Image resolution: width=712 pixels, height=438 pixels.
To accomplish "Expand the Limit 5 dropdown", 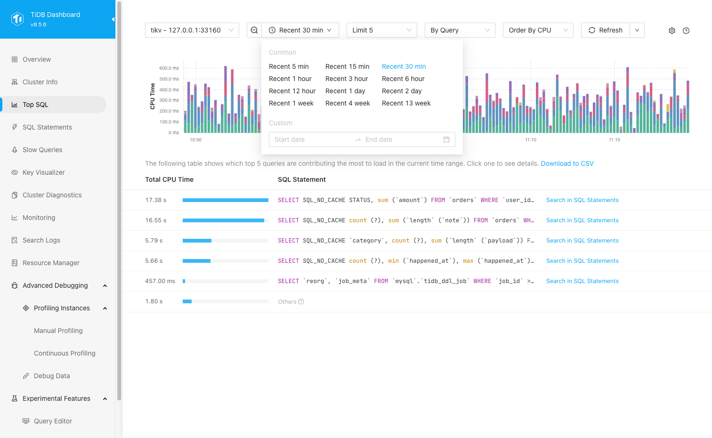I will tap(381, 30).
